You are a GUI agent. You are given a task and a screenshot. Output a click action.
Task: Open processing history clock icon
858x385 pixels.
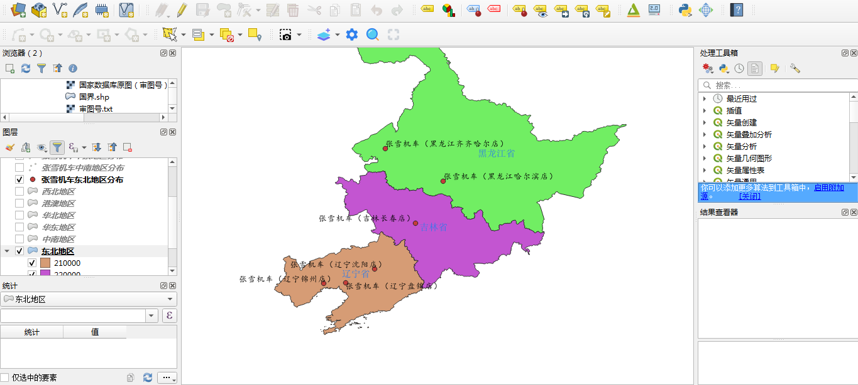739,68
